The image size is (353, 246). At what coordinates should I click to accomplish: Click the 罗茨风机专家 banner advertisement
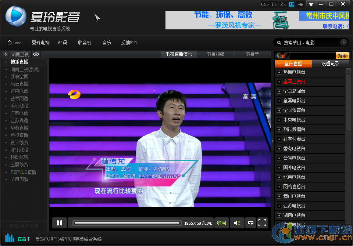click(257, 20)
